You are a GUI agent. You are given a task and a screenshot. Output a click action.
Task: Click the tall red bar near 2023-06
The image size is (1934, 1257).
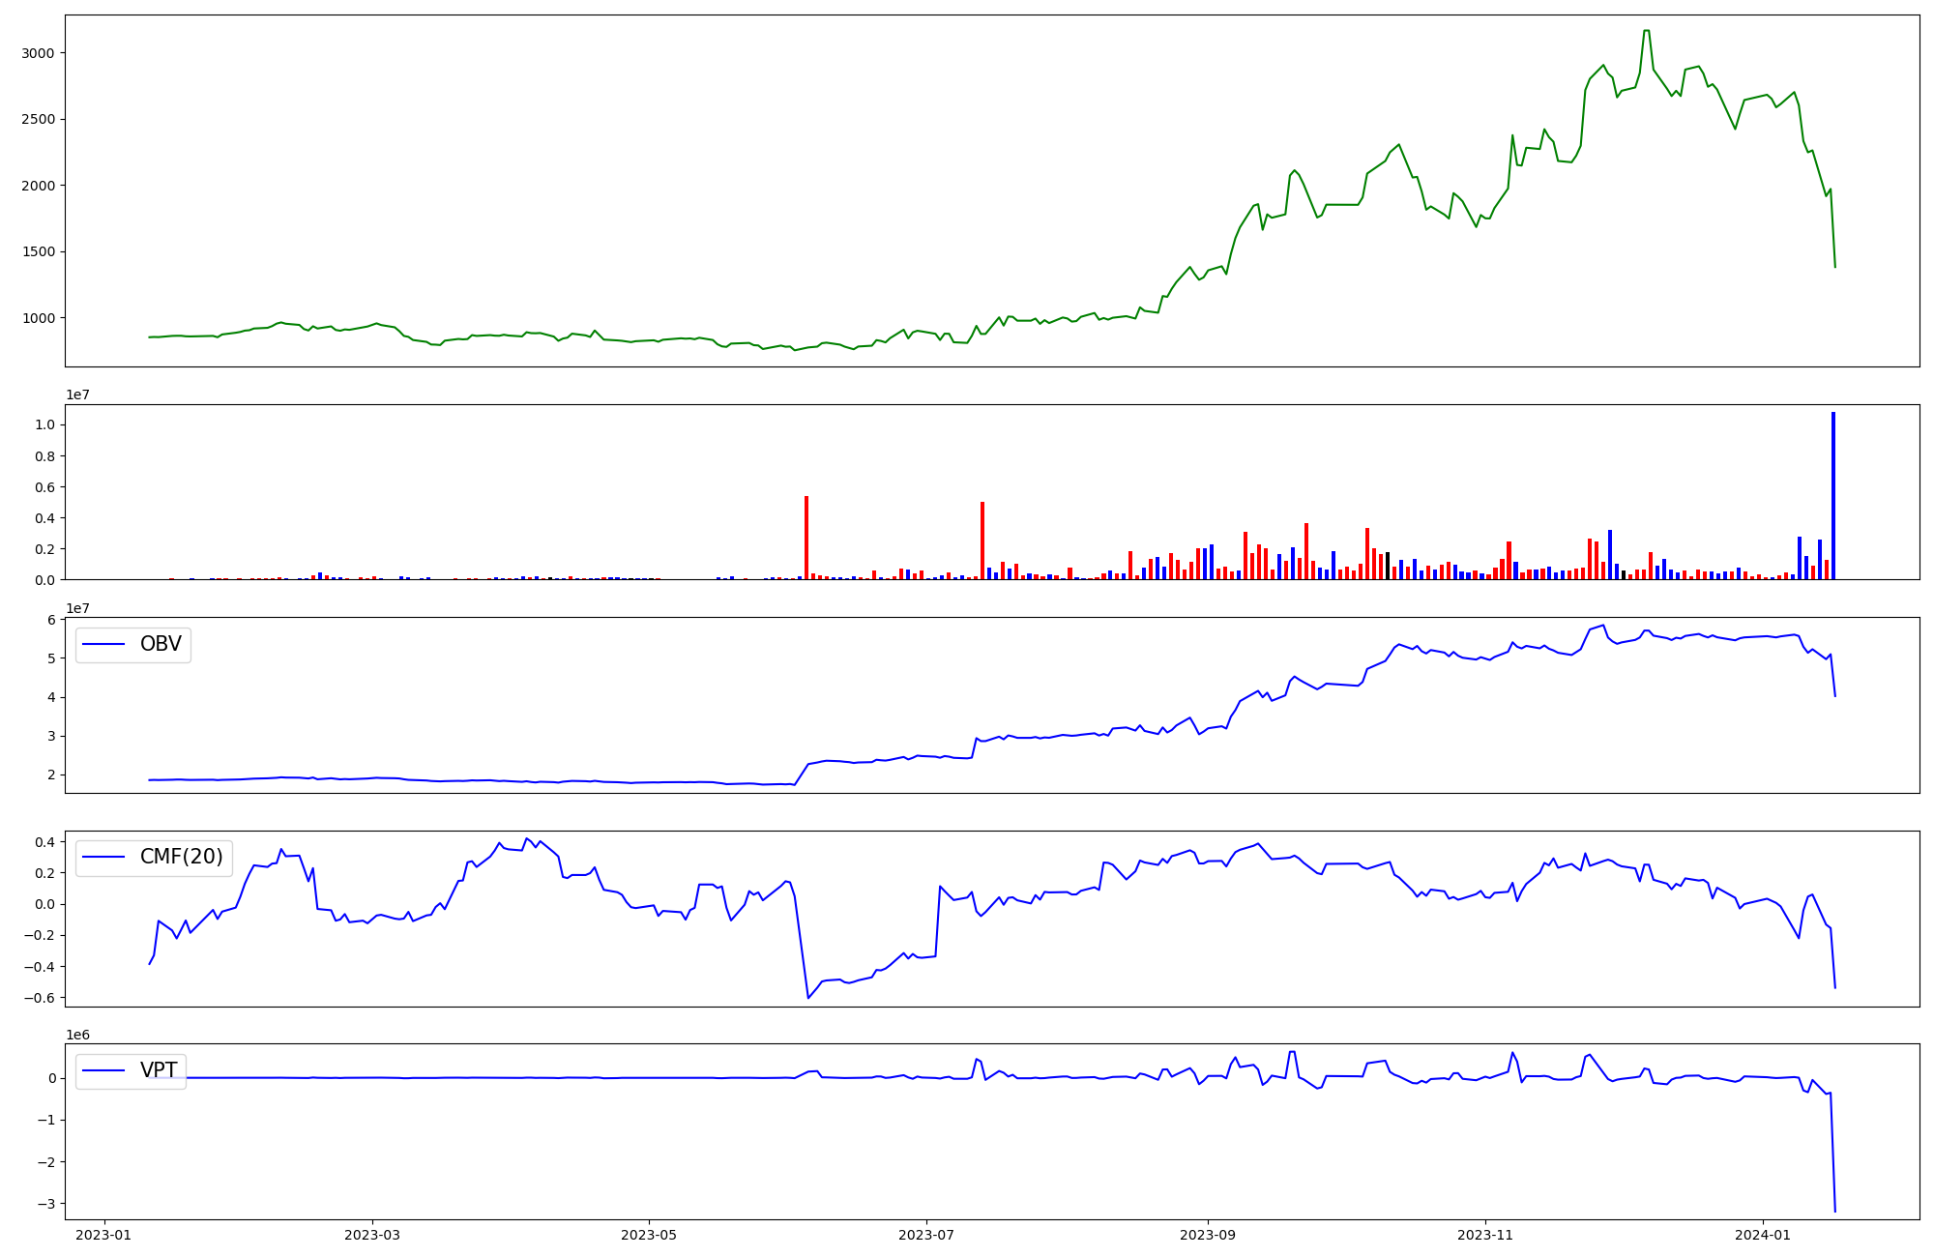tap(806, 538)
